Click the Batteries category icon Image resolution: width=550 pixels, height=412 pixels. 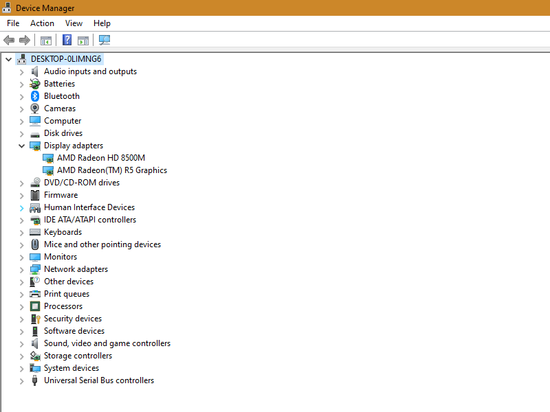pyautogui.click(x=35, y=84)
